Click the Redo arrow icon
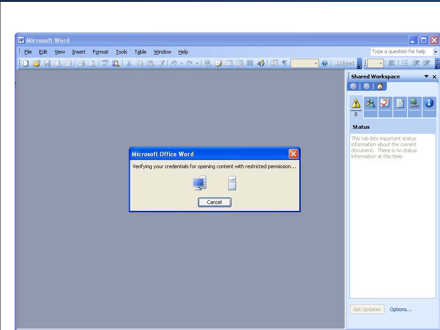The width and height of the screenshot is (440, 330). tap(190, 63)
